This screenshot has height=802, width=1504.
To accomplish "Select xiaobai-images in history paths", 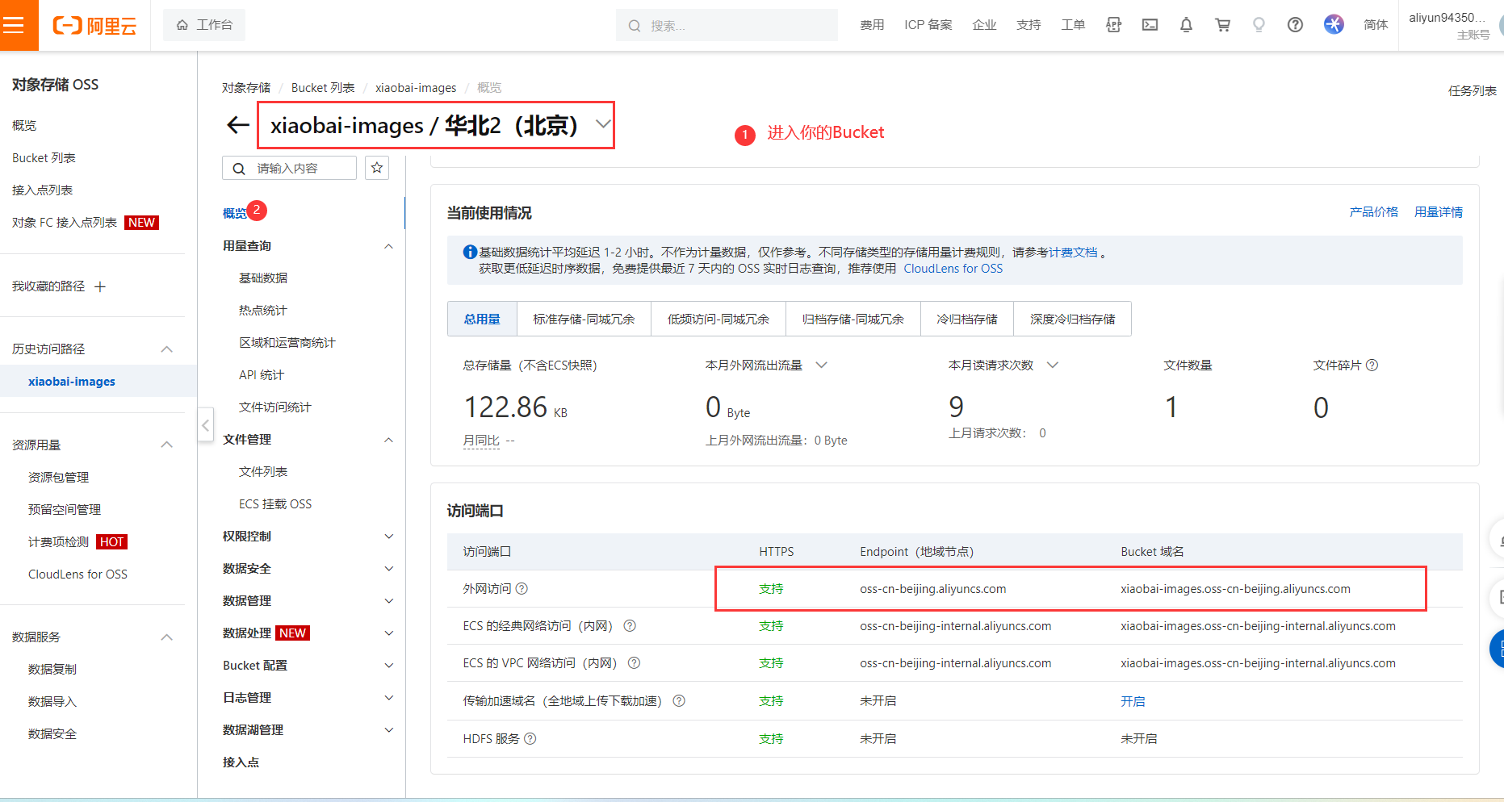I will tap(72, 382).
